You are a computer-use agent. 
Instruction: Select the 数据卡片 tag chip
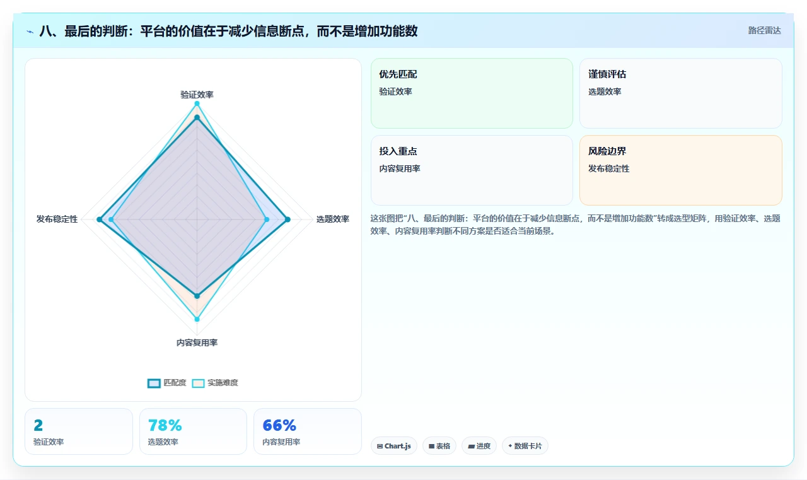[x=525, y=446]
